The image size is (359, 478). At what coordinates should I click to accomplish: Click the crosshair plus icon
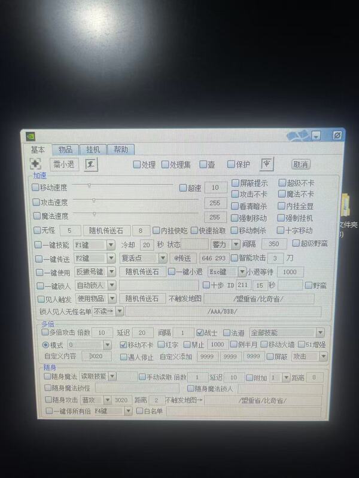pos(35,164)
